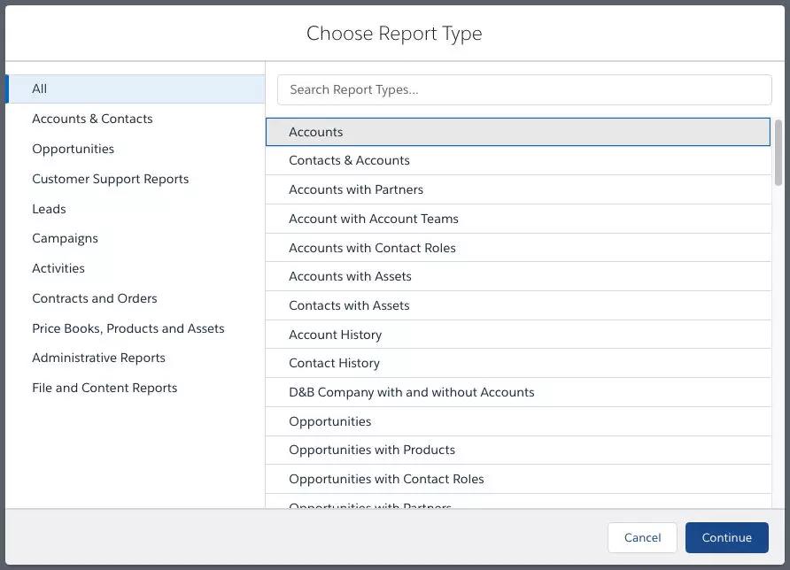This screenshot has width=790, height=570.
Task: Pick Account with Account Teams report type
Action: pos(373,219)
